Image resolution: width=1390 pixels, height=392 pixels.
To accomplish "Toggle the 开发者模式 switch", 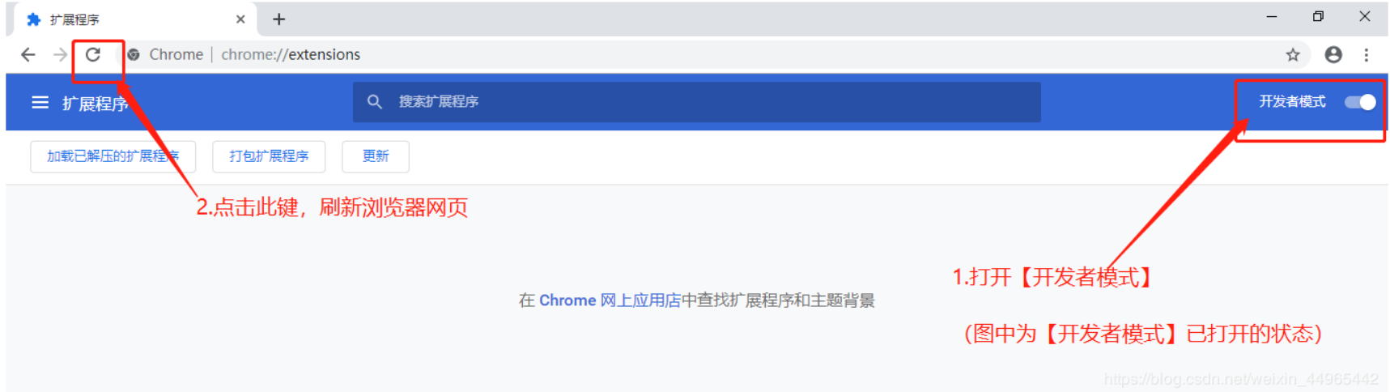I will tap(1360, 102).
